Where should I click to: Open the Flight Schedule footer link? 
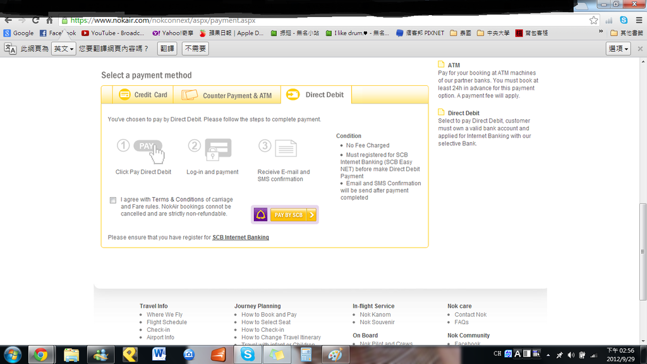tap(167, 322)
